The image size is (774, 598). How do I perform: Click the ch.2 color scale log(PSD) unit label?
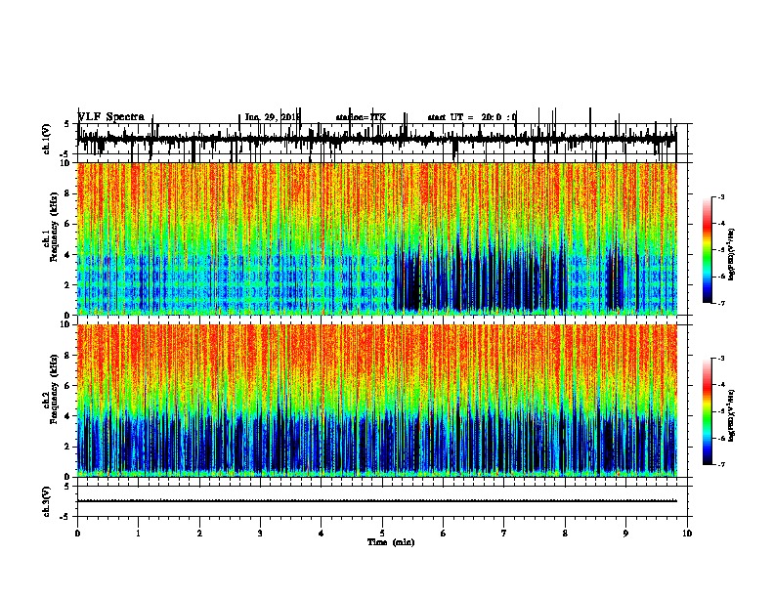pyautogui.click(x=731, y=416)
